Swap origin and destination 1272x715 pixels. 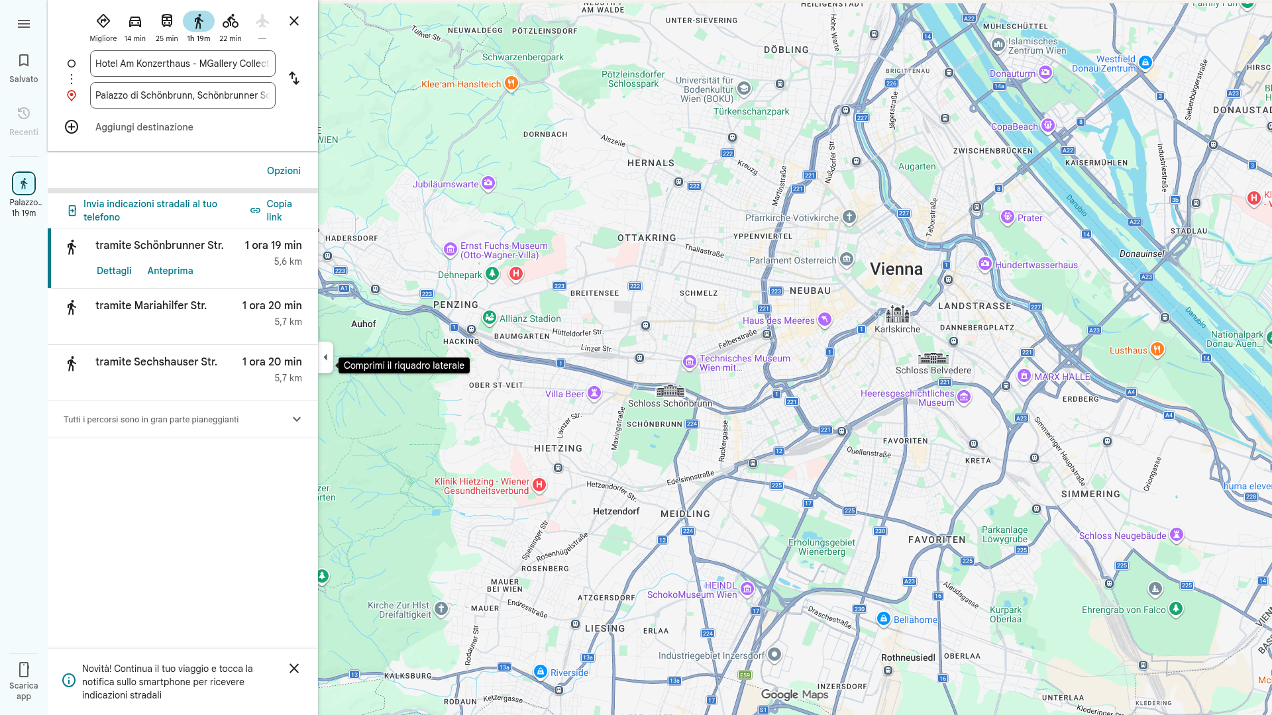pos(294,78)
